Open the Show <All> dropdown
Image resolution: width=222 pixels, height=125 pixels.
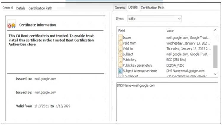point(154,19)
